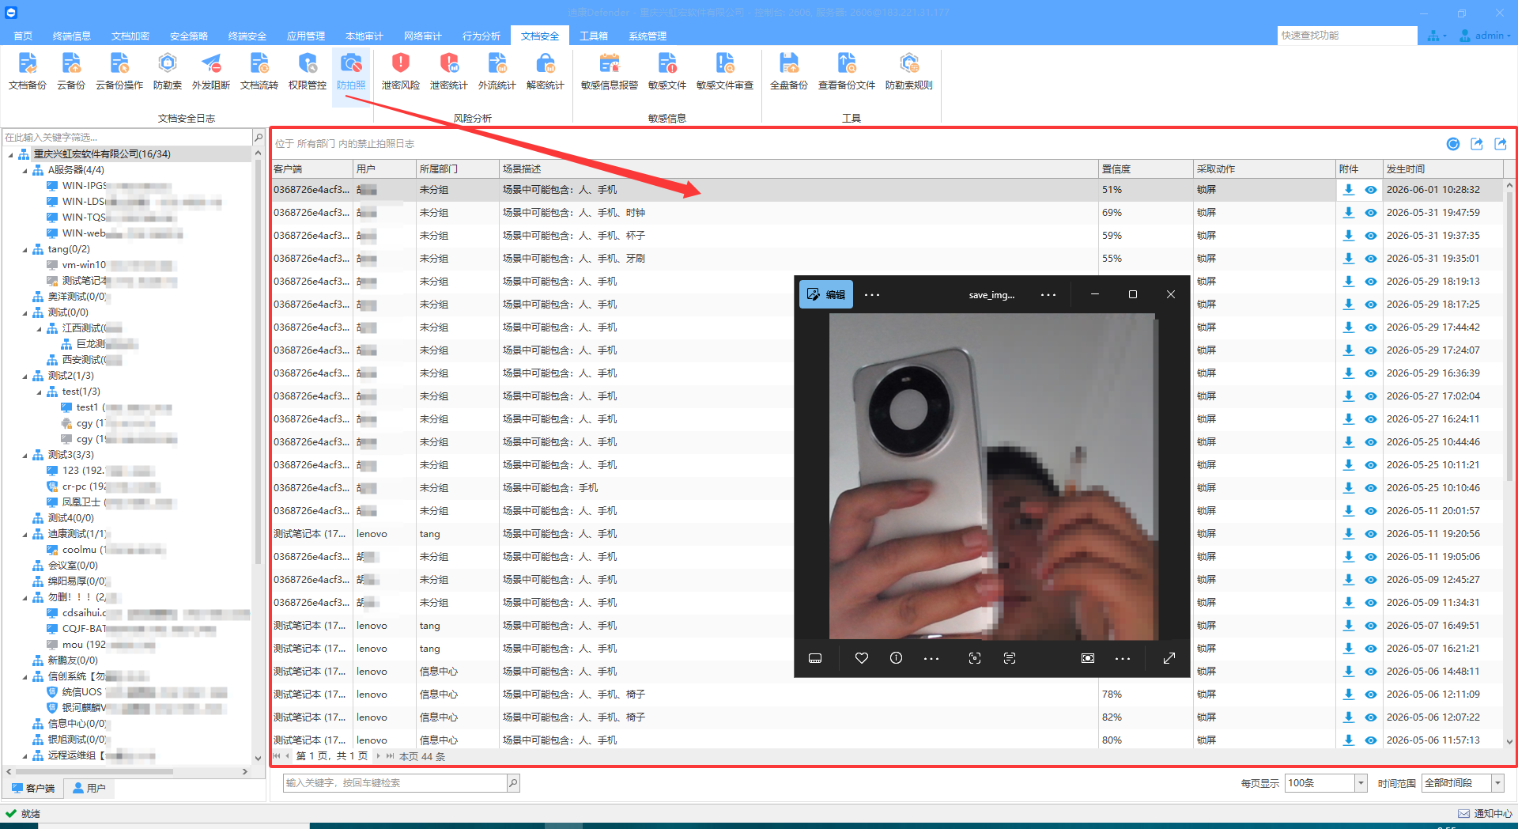This screenshot has width=1518, height=829.
Task: Refresh the photo-ban log list
Action: coord(1453,143)
